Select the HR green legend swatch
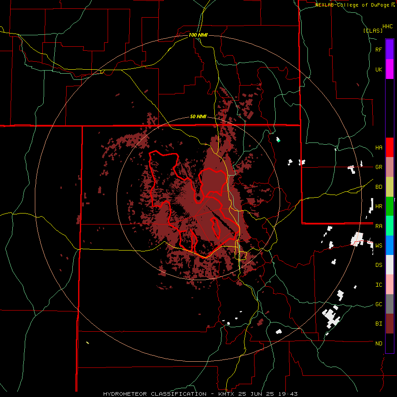397x397 pixels. coord(390,206)
